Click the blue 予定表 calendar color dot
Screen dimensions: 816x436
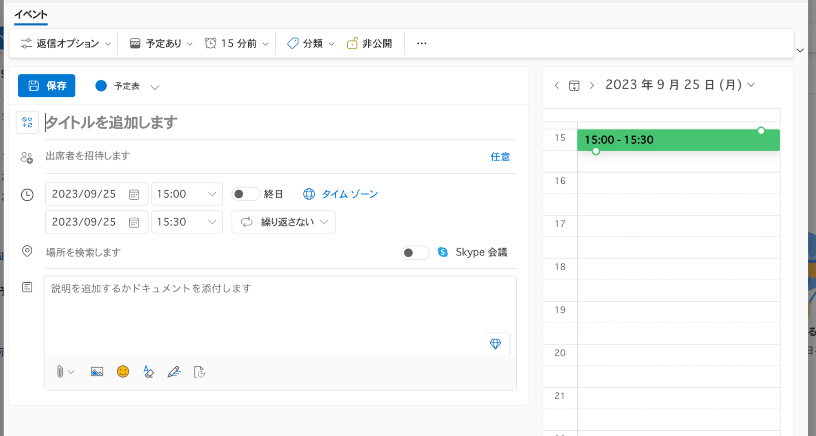click(101, 86)
